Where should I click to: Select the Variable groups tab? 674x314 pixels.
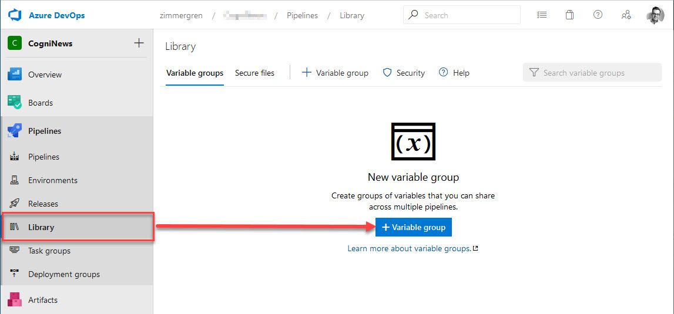(x=195, y=73)
